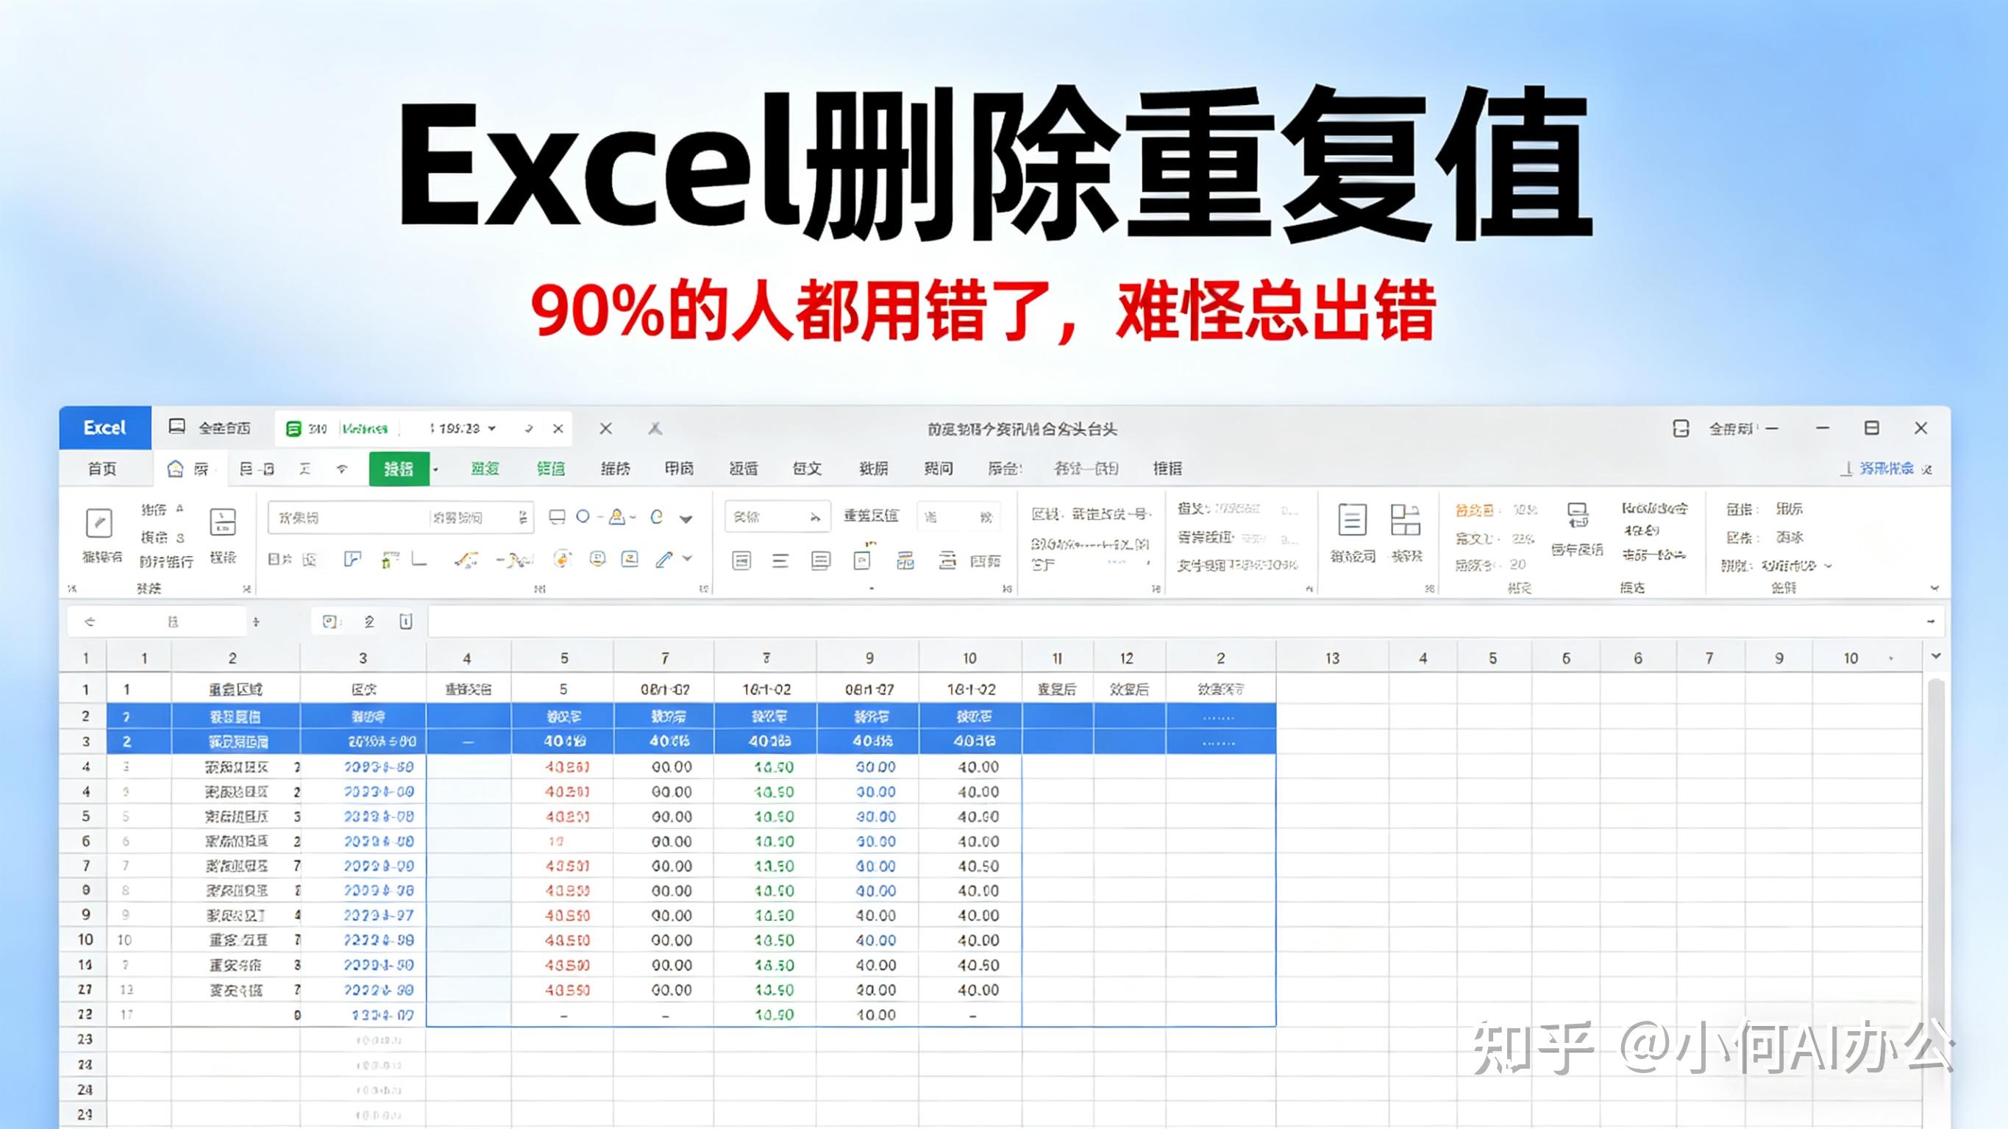Image resolution: width=2008 pixels, height=1129 pixels.
Task: Expand the caret beside the blue pen
Action: tap(687, 558)
